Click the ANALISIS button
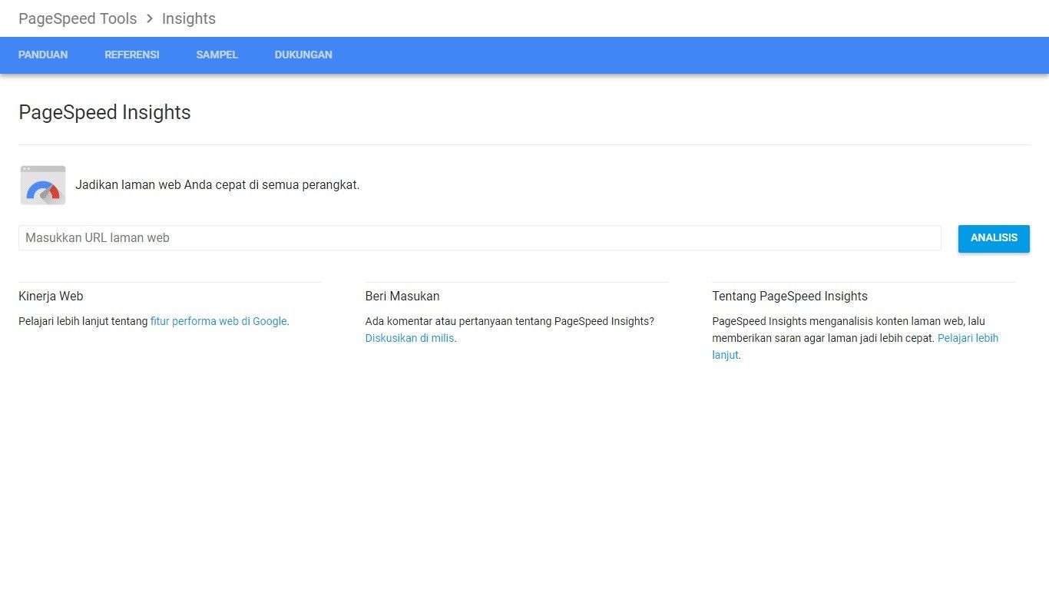1049x590 pixels. 994,238
